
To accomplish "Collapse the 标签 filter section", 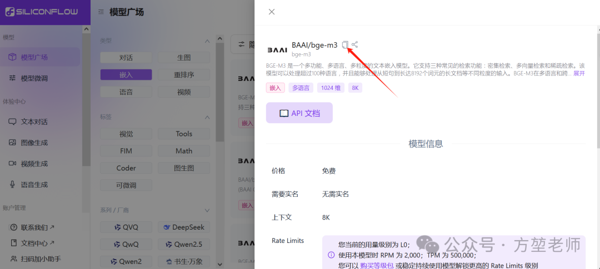I will pyautogui.click(x=207, y=117).
